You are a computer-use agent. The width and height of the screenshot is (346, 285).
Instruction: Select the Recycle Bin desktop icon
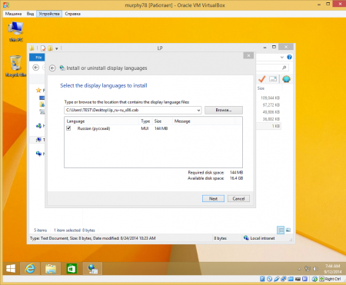point(16,66)
